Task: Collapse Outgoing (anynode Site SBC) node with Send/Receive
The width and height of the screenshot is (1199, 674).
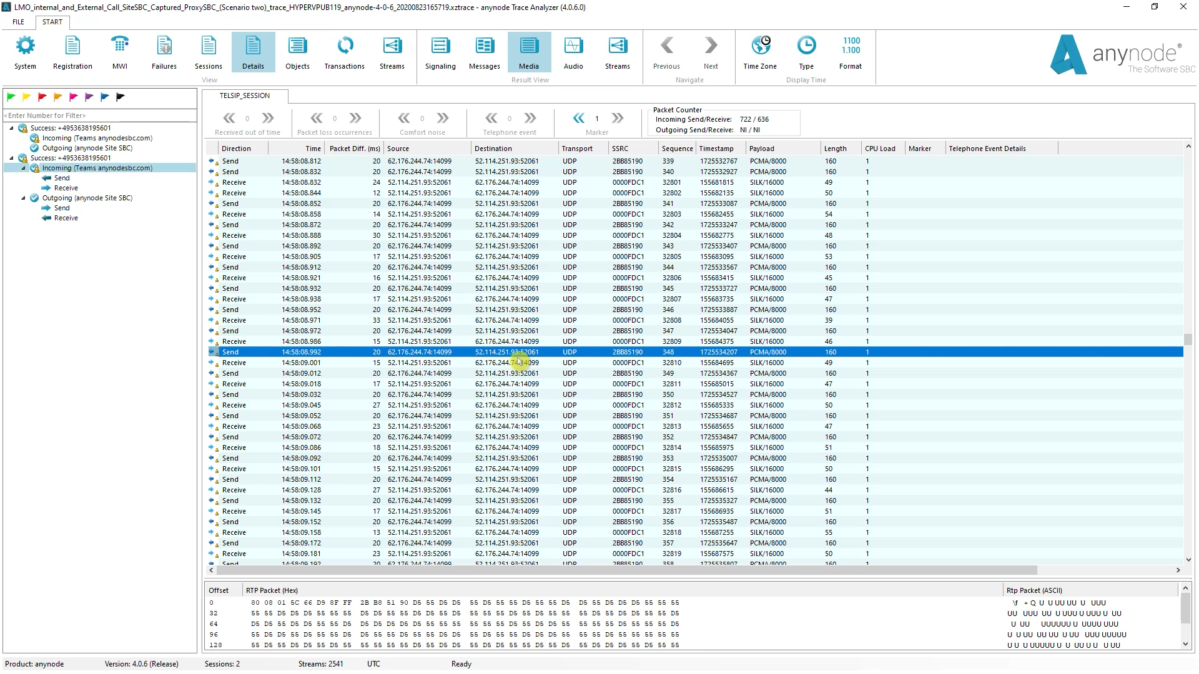Action: click(x=23, y=198)
